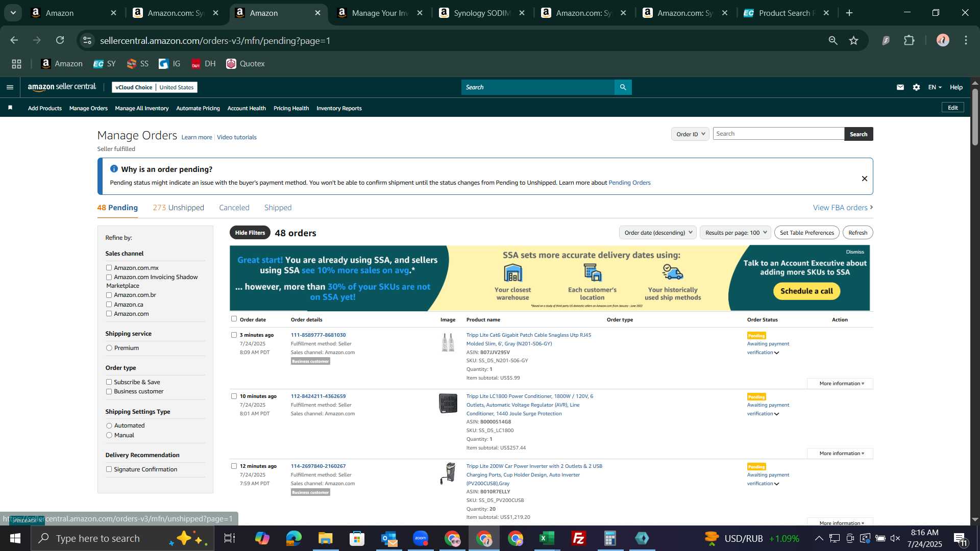The width and height of the screenshot is (980, 551).
Task: Reload the page with browser refresh icon
Action: (60, 40)
